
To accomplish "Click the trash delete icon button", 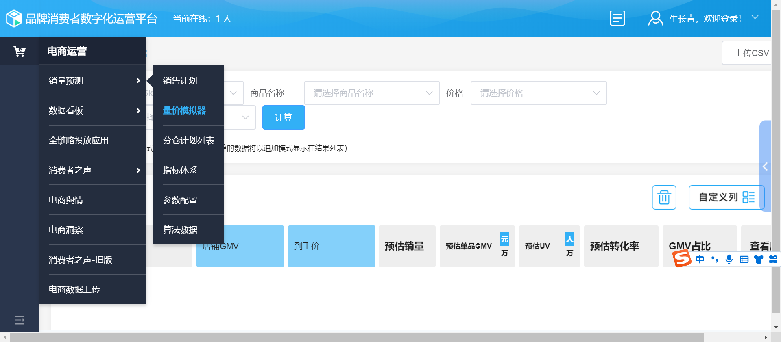I will pos(664,197).
